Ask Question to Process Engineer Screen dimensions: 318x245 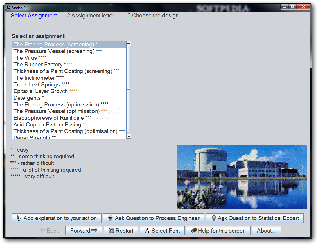[154, 218]
